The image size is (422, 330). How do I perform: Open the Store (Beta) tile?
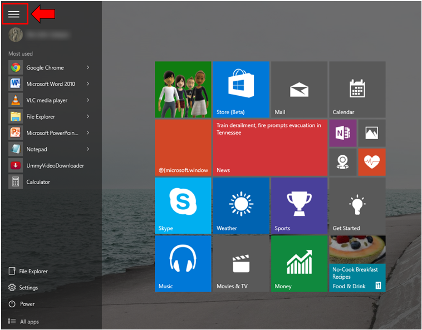(241, 90)
